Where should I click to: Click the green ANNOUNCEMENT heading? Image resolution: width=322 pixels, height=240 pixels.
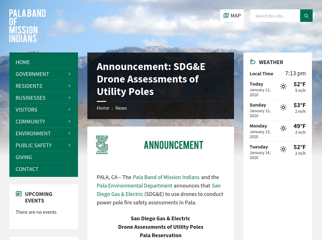pyautogui.click(x=173, y=145)
